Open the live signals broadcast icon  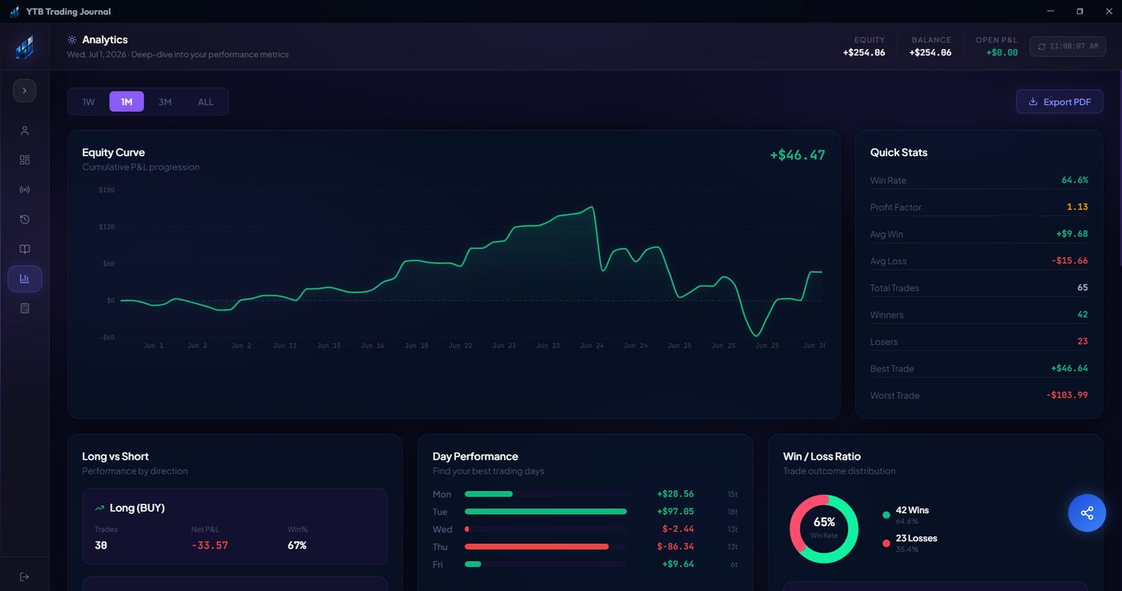[x=25, y=190]
